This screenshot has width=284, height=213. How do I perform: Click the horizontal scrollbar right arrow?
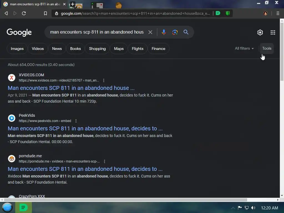coord(278,200)
